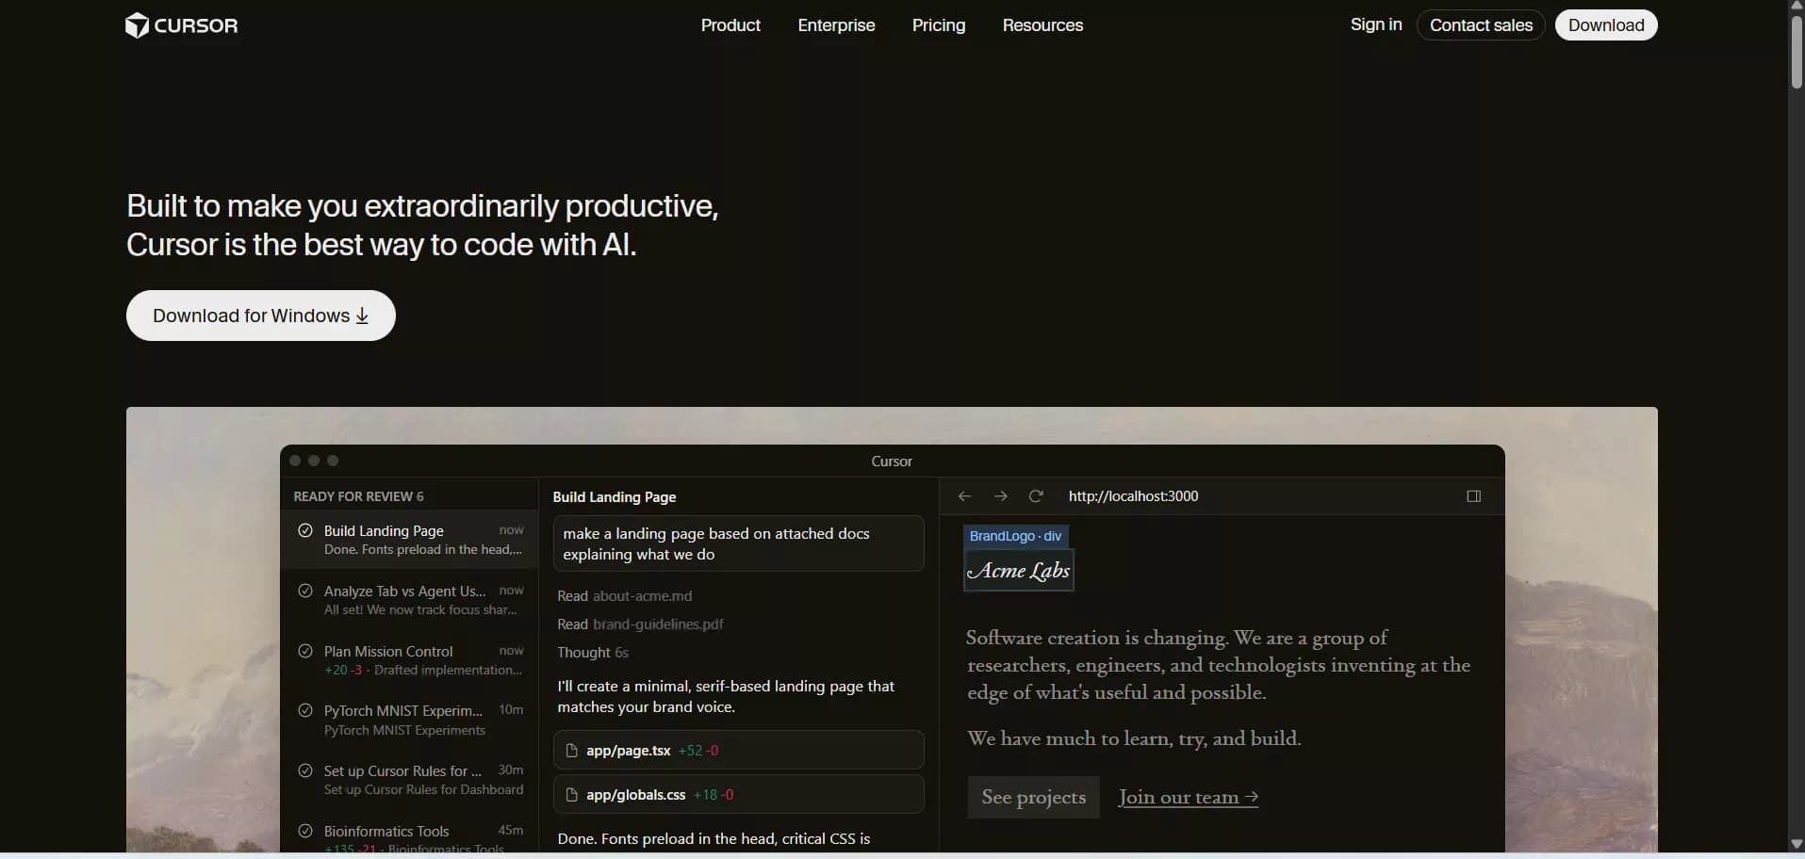Image resolution: width=1805 pixels, height=859 pixels.
Task: Click the back arrow in preview browser
Action: click(x=964, y=496)
